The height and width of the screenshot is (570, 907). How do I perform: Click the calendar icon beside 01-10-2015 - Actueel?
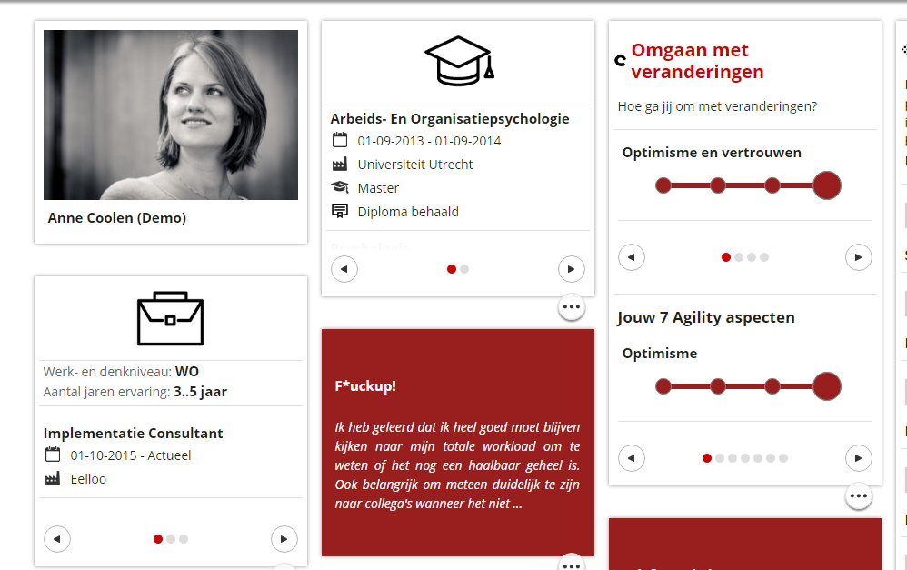click(x=53, y=455)
